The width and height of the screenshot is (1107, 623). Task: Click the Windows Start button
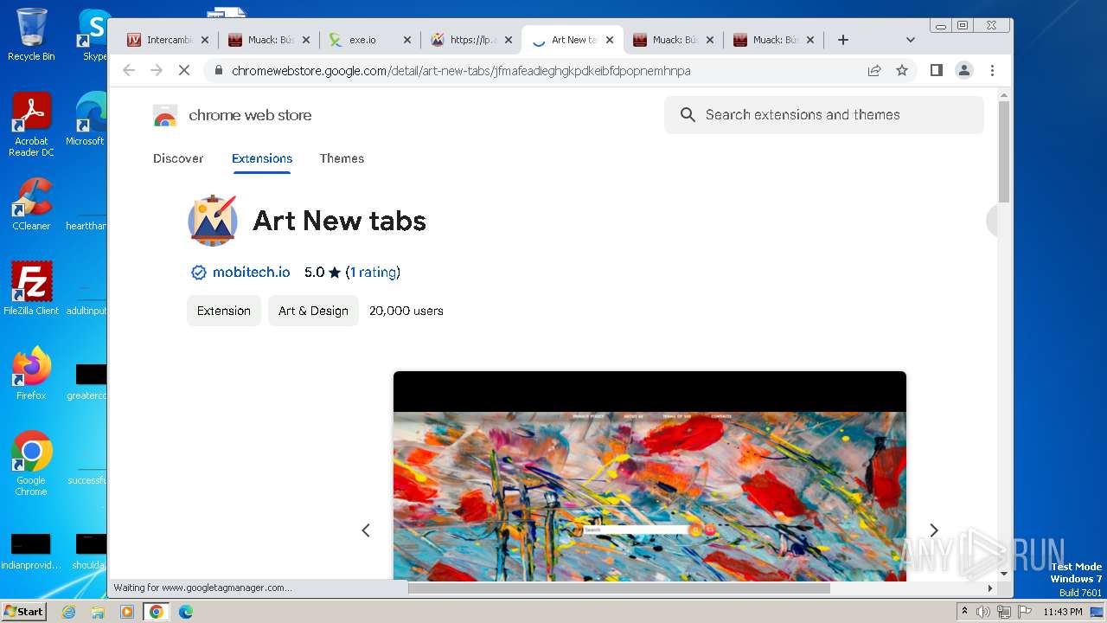[23, 612]
